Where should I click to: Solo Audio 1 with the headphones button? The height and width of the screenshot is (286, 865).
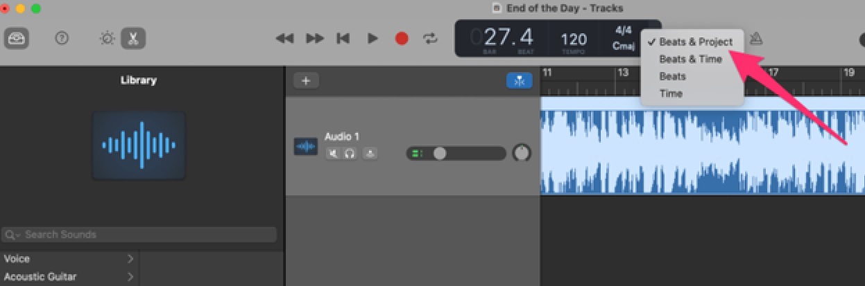350,154
